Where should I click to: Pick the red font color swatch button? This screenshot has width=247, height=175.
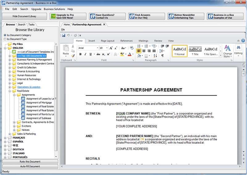coord(129,54)
